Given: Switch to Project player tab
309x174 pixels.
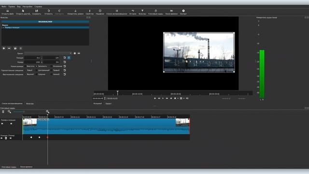Looking at the screenshot, I should point(108,103).
